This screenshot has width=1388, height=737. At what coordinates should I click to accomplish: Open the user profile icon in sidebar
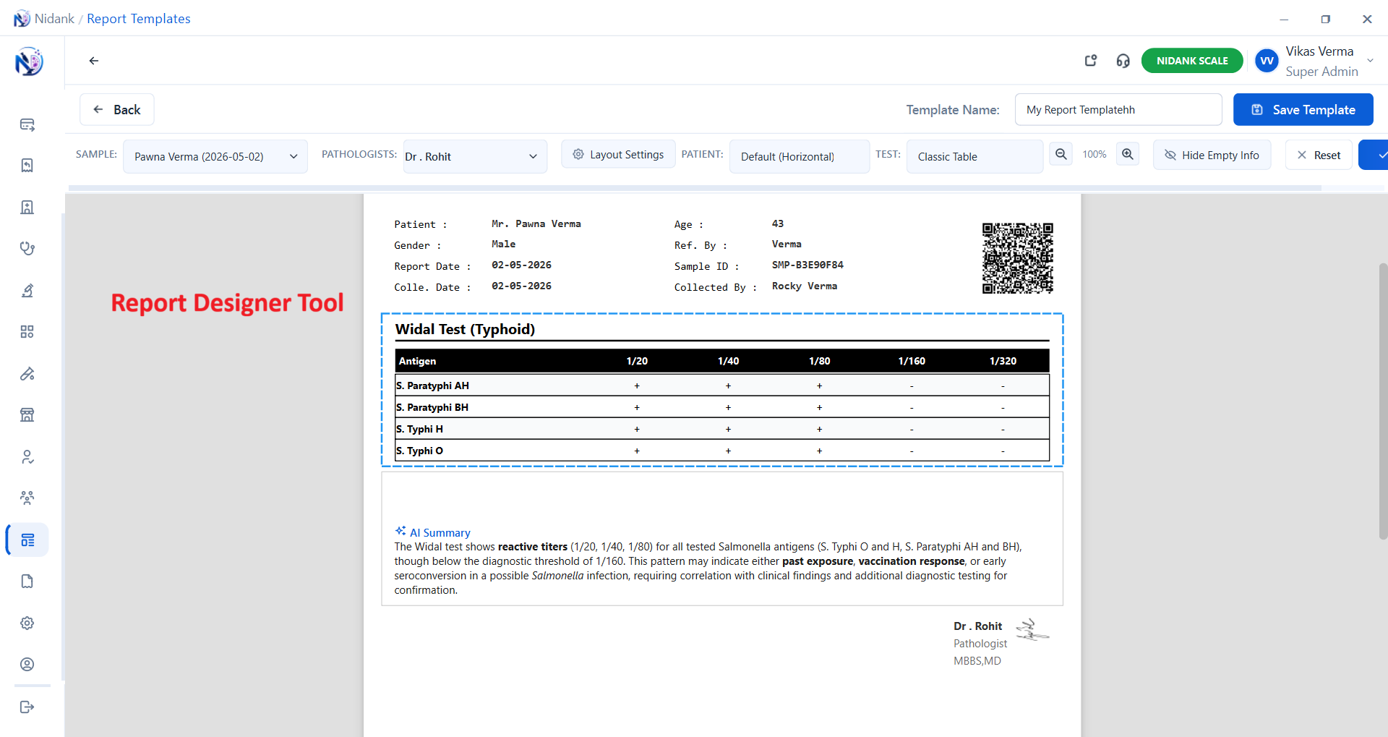click(x=27, y=665)
